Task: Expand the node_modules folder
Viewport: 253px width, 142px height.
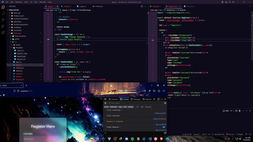Action: tap(25, 36)
